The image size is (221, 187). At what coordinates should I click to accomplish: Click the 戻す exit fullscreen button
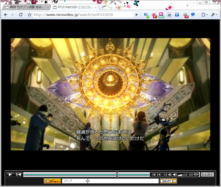[207, 175]
